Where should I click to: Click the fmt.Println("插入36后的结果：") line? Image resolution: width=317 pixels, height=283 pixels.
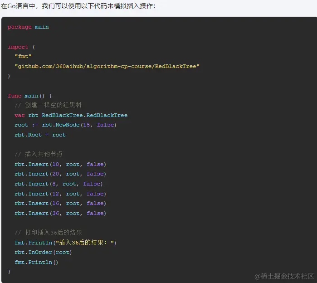tap(65, 242)
